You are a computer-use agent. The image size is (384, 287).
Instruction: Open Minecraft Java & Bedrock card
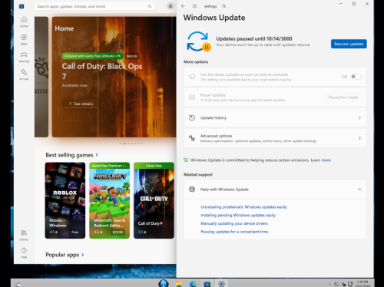click(109, 200)
